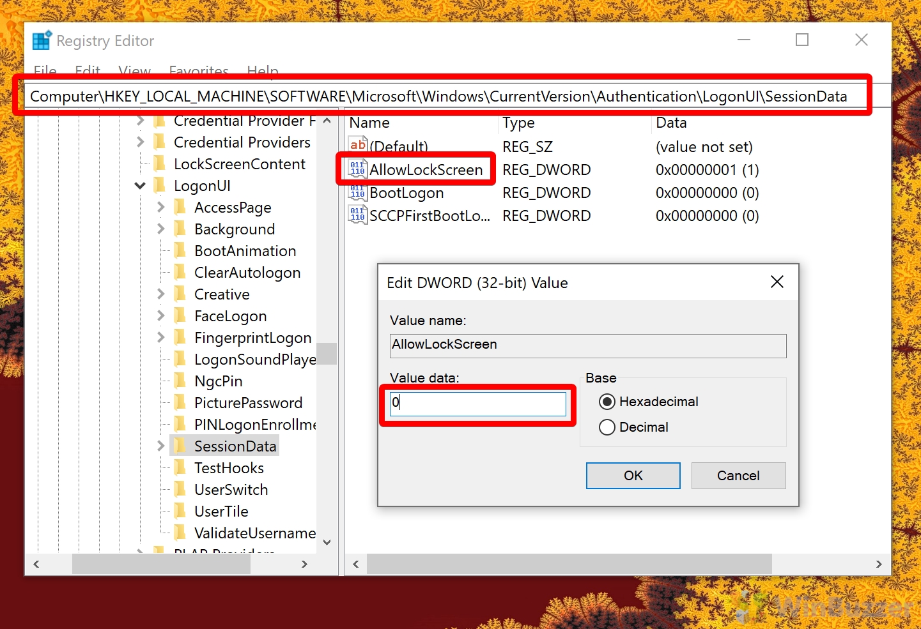Click the tree pane vertical scrollbar thumb
The image size is (921, 629).
pyautogui.click(x=327, y=353)
